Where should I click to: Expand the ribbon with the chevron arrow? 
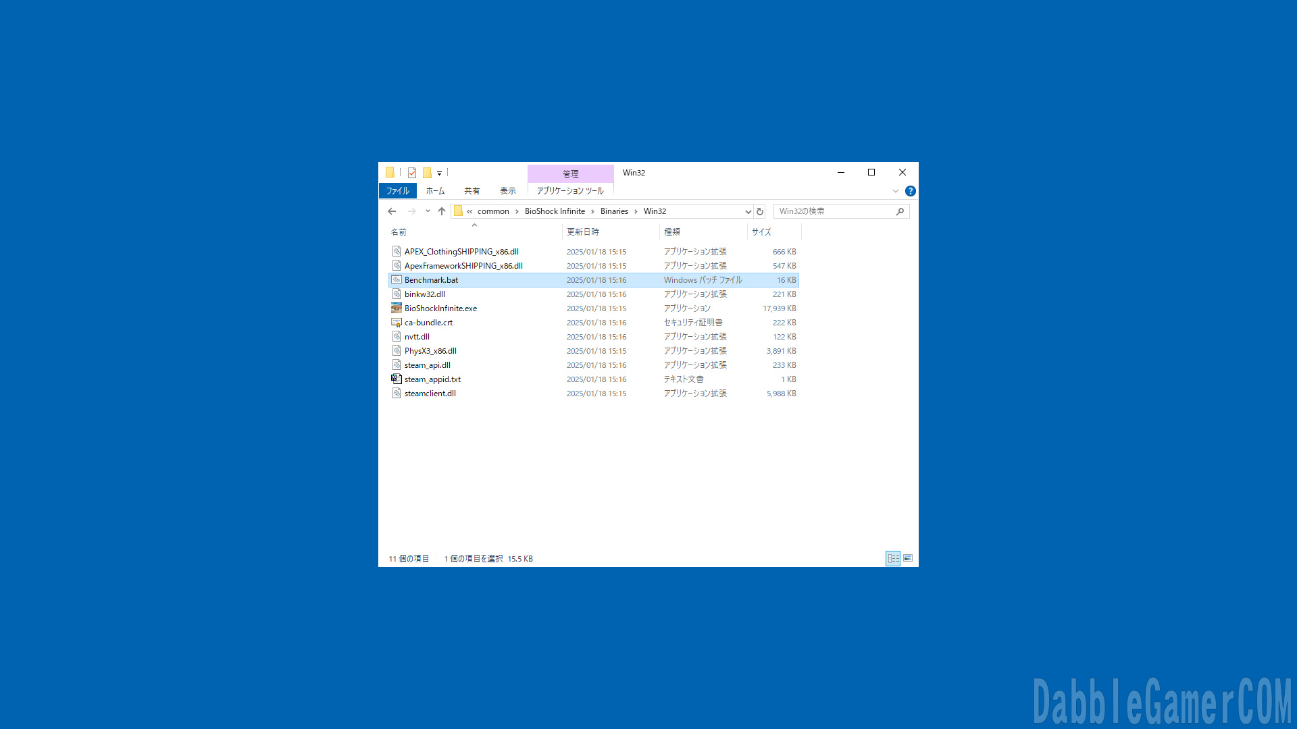(896, 191)
